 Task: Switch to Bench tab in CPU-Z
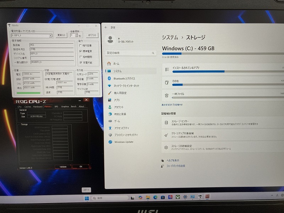click(x=73, y=106)
